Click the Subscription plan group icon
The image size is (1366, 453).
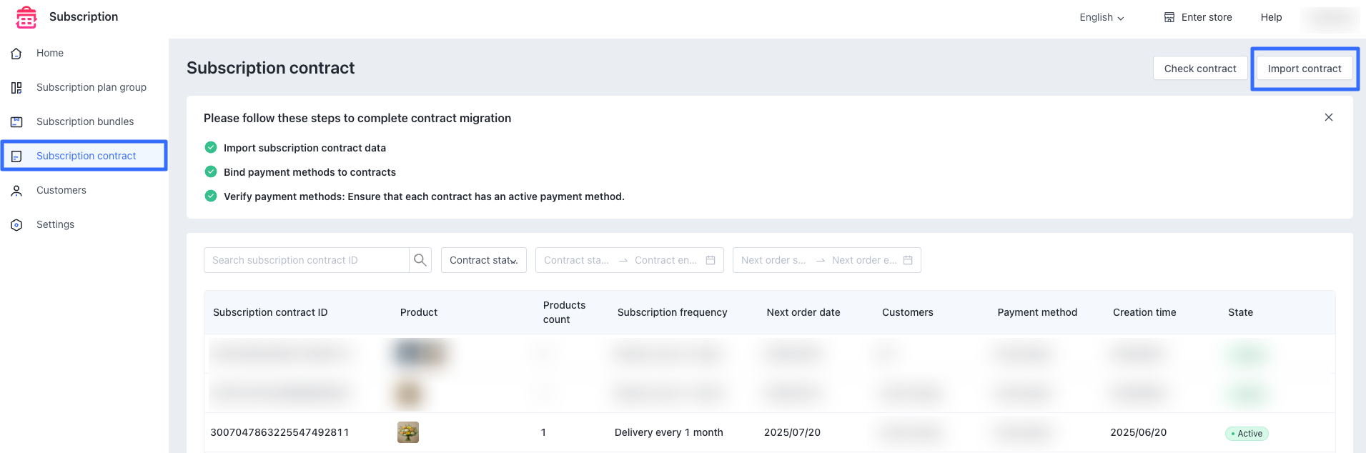16,88
